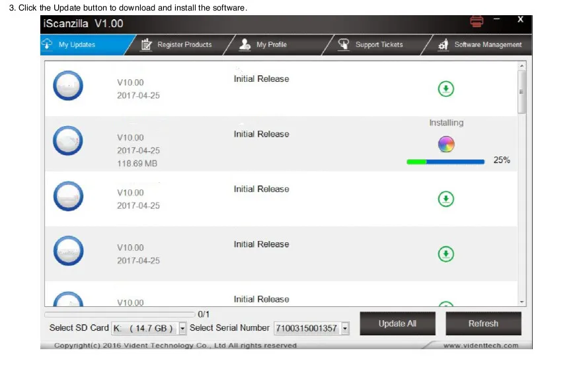This screenshot has width=575, height=369.
Task: Click the Refresh button
Action: tap(483, 323)
